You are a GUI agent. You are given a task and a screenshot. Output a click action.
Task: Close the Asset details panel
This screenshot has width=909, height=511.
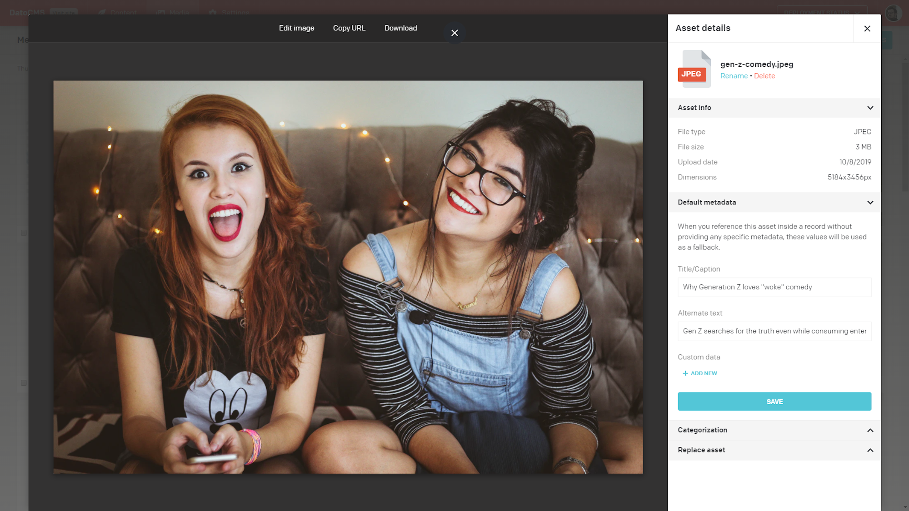[867, 29]
